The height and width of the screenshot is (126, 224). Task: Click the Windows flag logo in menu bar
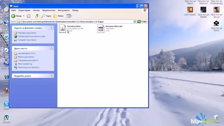point(145,10)
